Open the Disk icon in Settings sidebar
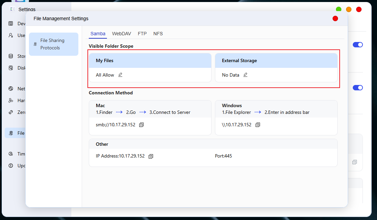 [x=11, y=68]
